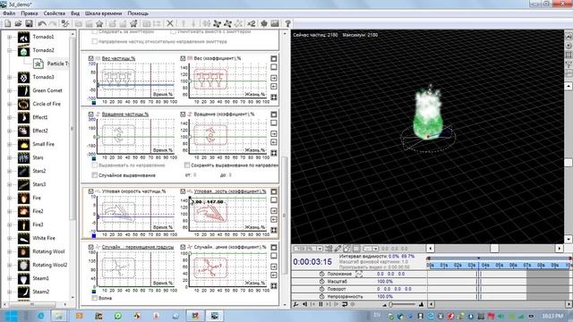573x322 pixels.
Task: Click the star emitter toolbar icon
Action: (x=99, y=24)
